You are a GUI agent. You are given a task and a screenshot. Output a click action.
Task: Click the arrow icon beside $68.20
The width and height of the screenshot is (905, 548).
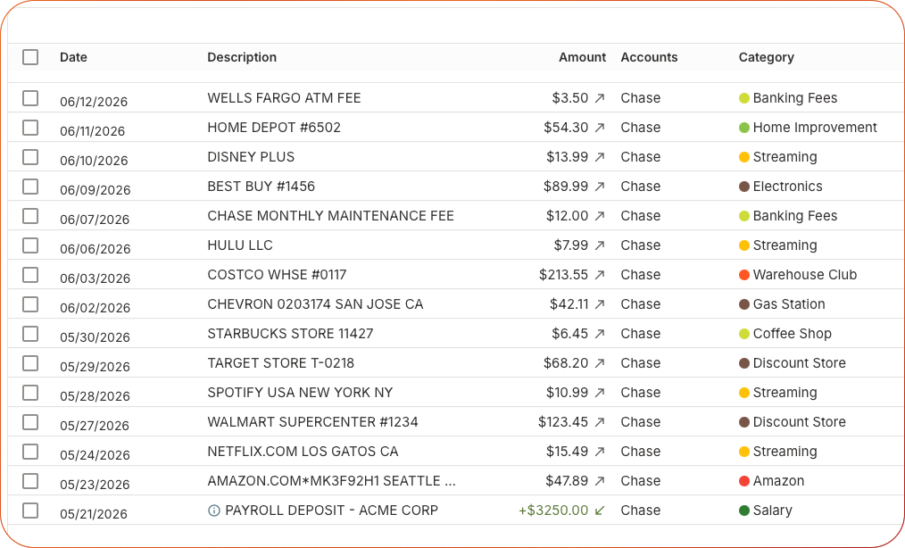pyautogui.click(x=600, y=363)
